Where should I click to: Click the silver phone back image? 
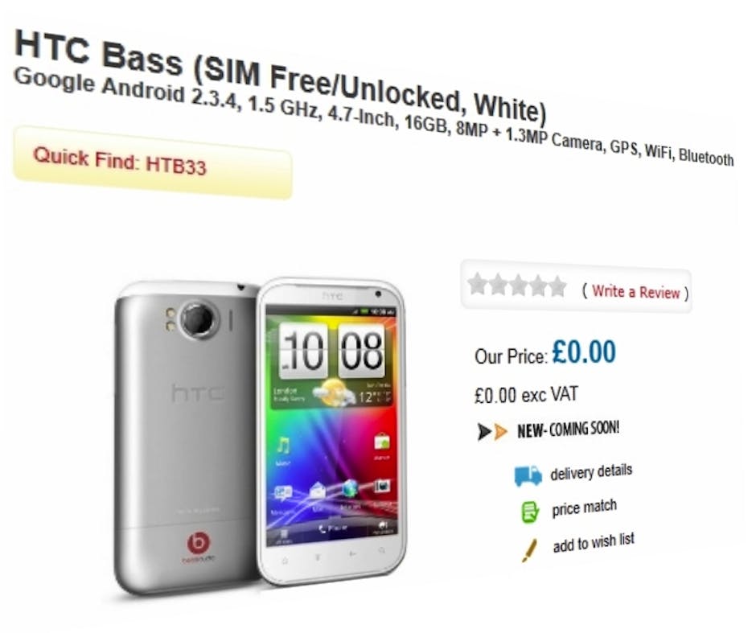click(x=186, y=438)
